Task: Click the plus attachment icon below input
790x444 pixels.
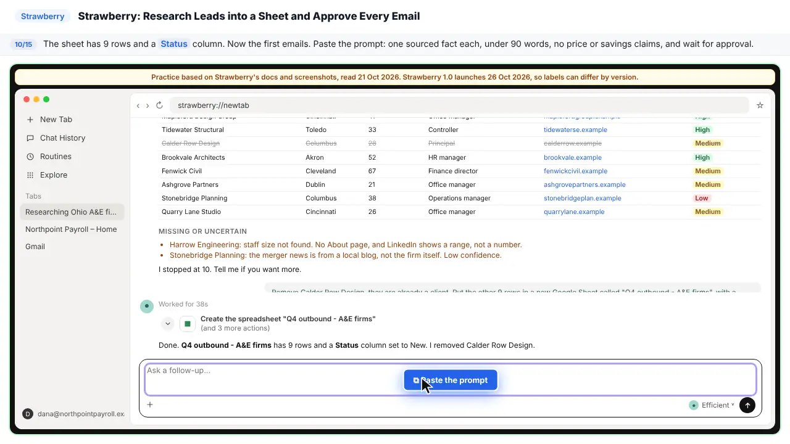Action: [150, 405]
